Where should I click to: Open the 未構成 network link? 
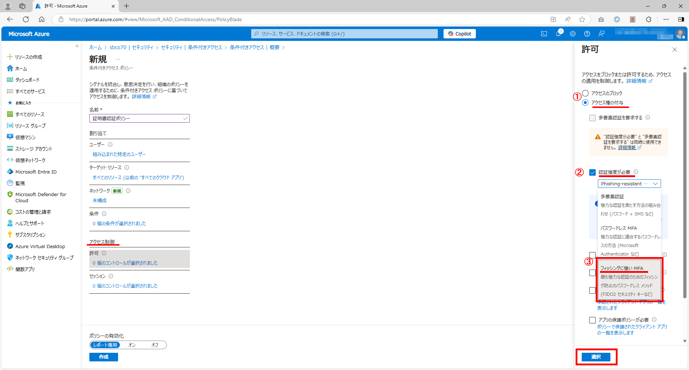tap(99, 200)
